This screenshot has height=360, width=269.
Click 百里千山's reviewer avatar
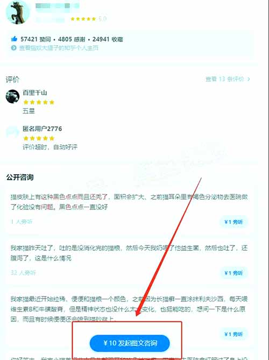click(12, 96)
